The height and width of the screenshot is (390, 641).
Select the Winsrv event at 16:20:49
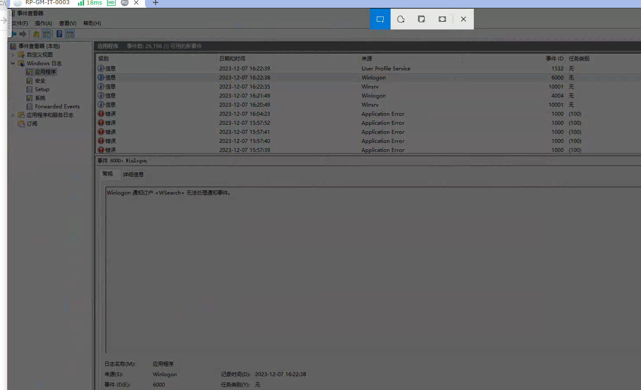tap(368, 105)
